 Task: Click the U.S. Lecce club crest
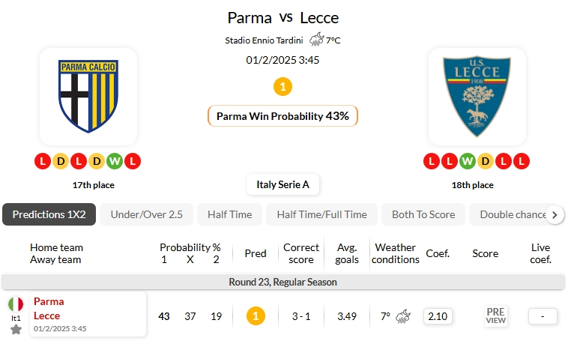coord(477,97)
